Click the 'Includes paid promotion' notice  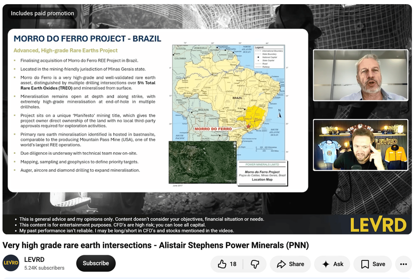click(42, 13)
